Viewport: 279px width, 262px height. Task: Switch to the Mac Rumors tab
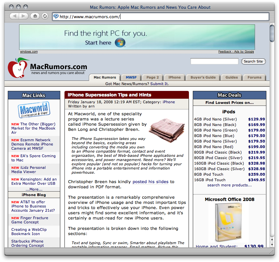point(105,77)
